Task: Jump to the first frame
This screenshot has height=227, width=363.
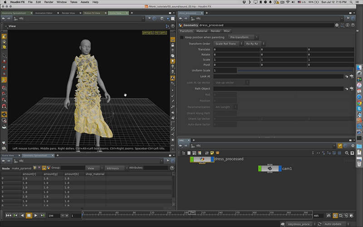Action: [8, 215]
